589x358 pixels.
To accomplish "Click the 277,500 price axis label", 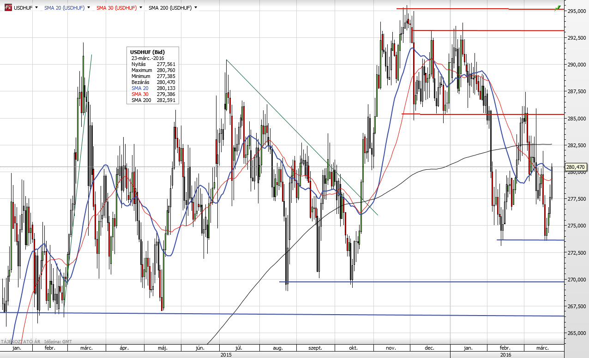I will [577, 199].
